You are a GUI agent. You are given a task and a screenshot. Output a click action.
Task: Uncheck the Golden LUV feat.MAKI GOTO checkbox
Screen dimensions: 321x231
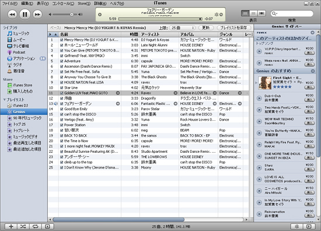(62, 93)
